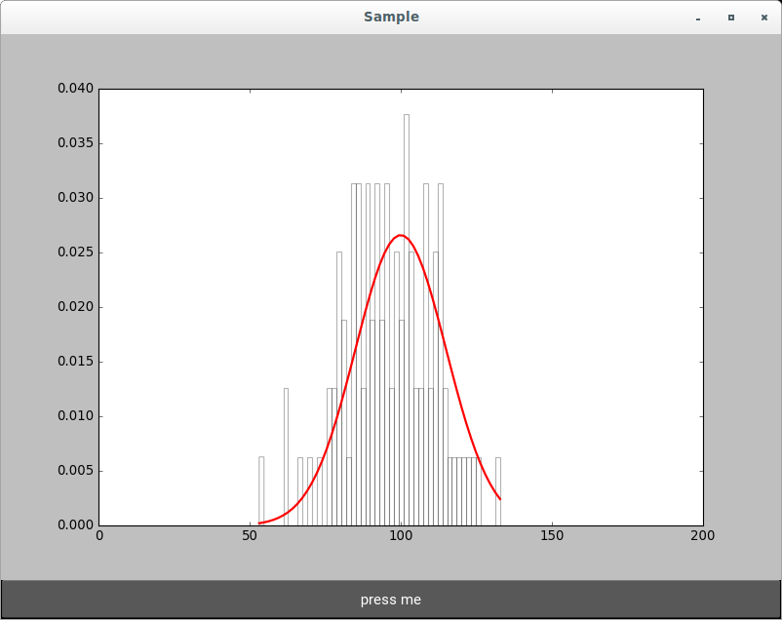Click the leftmost histogram bar
Screen dimensions: 782x620
(x=261, y=490)
